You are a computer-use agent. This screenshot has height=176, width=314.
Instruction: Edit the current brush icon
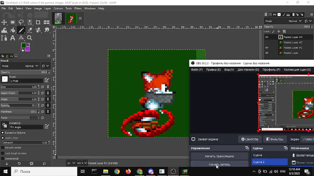[47, 80]
